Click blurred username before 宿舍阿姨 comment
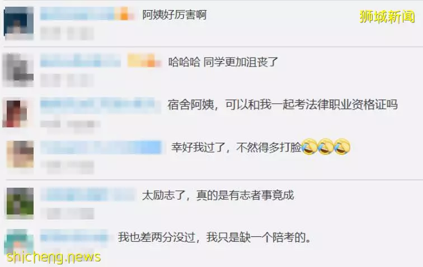Screen dimensions: 423x267 (x=100, y=105)
